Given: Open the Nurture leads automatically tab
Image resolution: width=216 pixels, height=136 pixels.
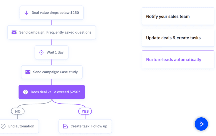Looking at the screenshot, I should pyautogui.click(x=178, y=60).
